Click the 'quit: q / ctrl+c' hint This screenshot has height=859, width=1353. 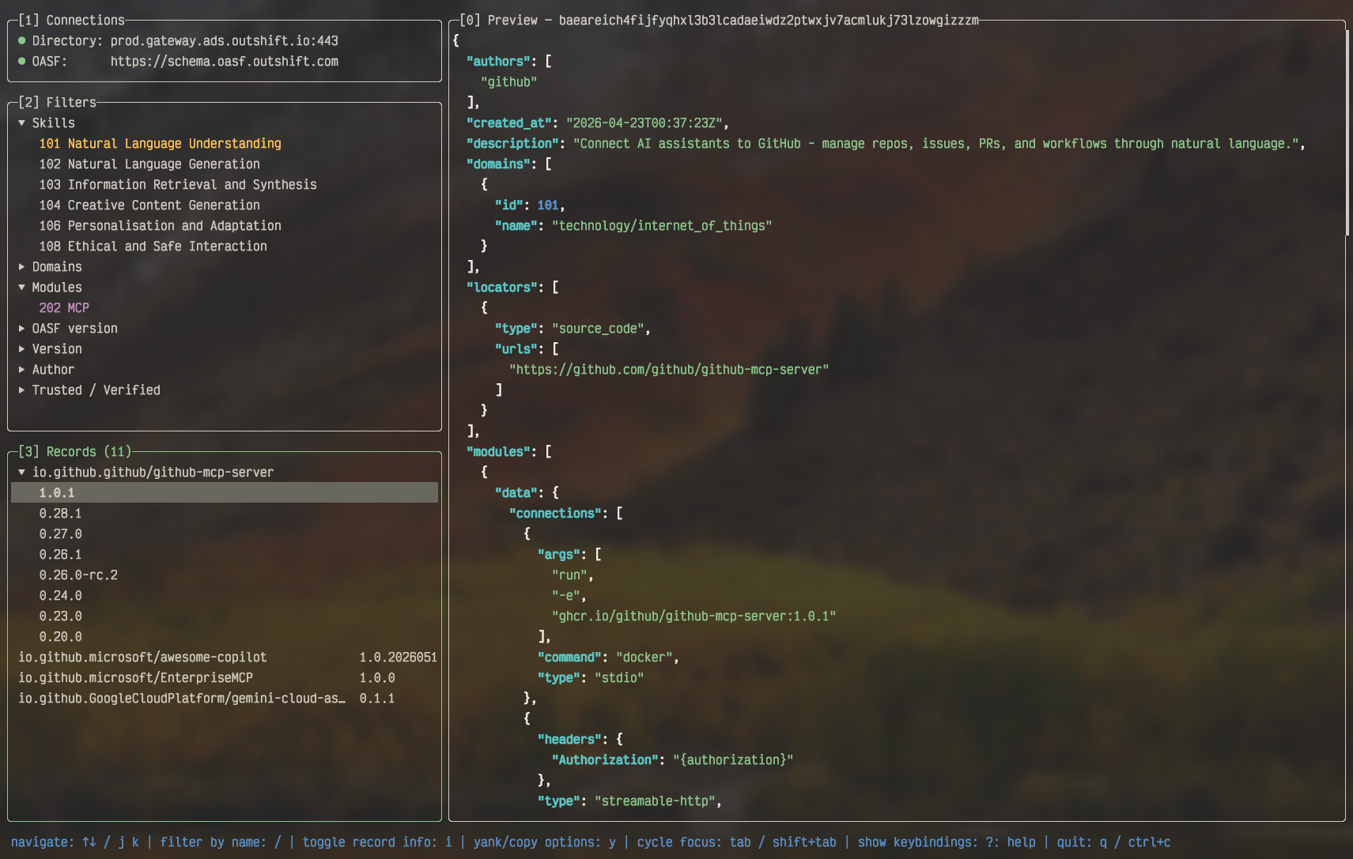(1114, 842)
